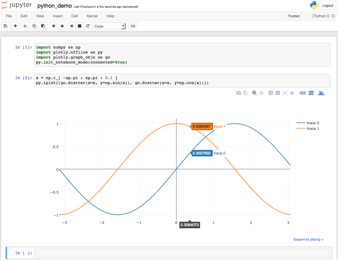
Task: Interrupt the kernel with stop button
Action: click(80, 26)
